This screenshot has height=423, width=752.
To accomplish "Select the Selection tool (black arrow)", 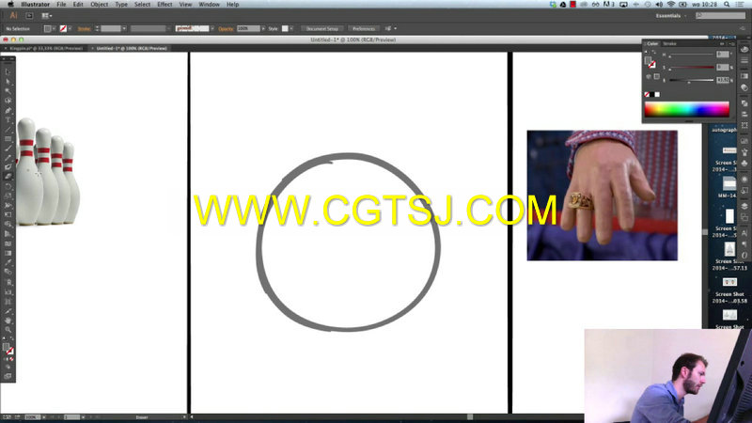I will 8,72.
